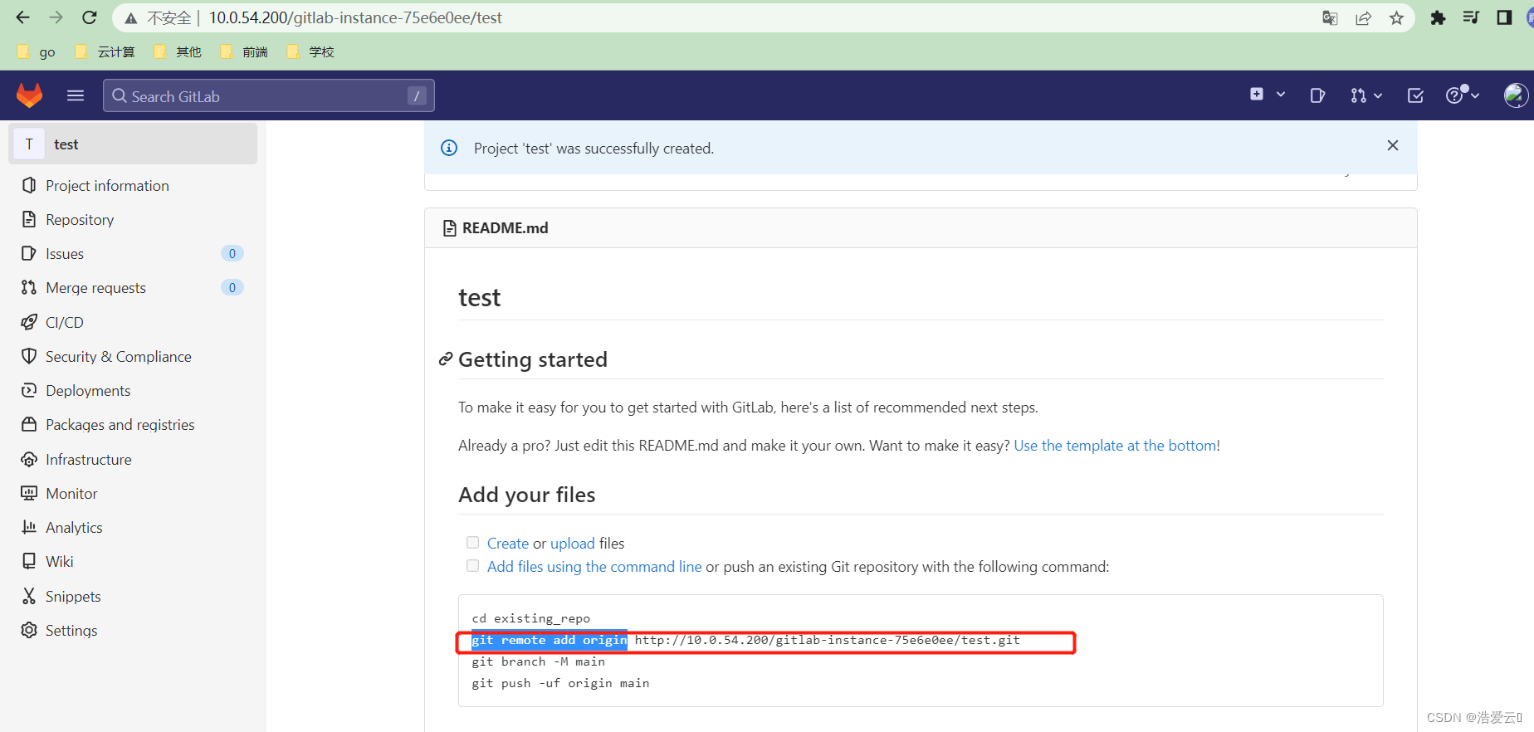The image size is (1534, 732).
Task: Open the browser extensions puzzle icon
Action: pyautogui.click(x=1438, y=17)
